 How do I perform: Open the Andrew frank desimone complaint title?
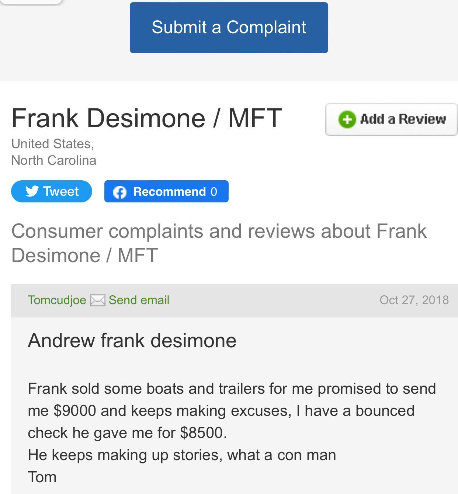click(132, 340)
